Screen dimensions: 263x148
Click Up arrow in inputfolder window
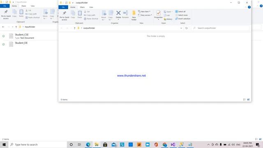(x=16, y=27)
